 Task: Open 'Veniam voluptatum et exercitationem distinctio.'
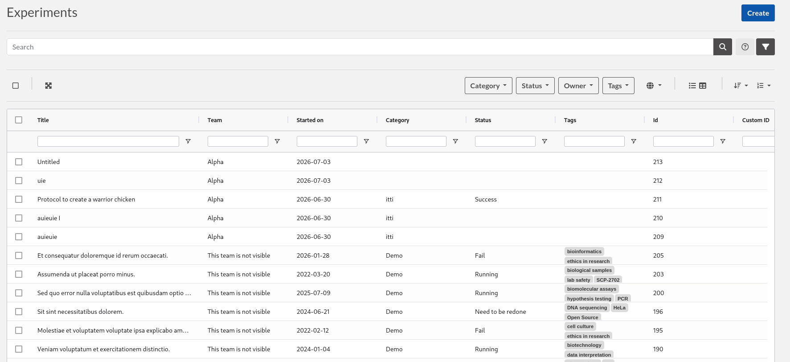click(x=103, y=349)
